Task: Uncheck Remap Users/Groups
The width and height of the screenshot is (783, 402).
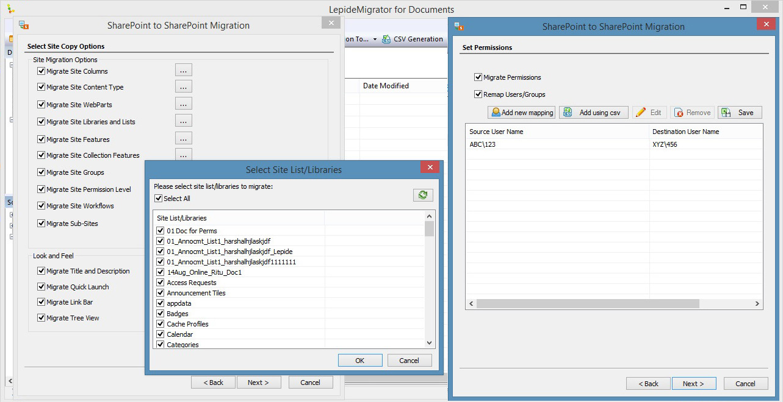Action: pos(478,94)
